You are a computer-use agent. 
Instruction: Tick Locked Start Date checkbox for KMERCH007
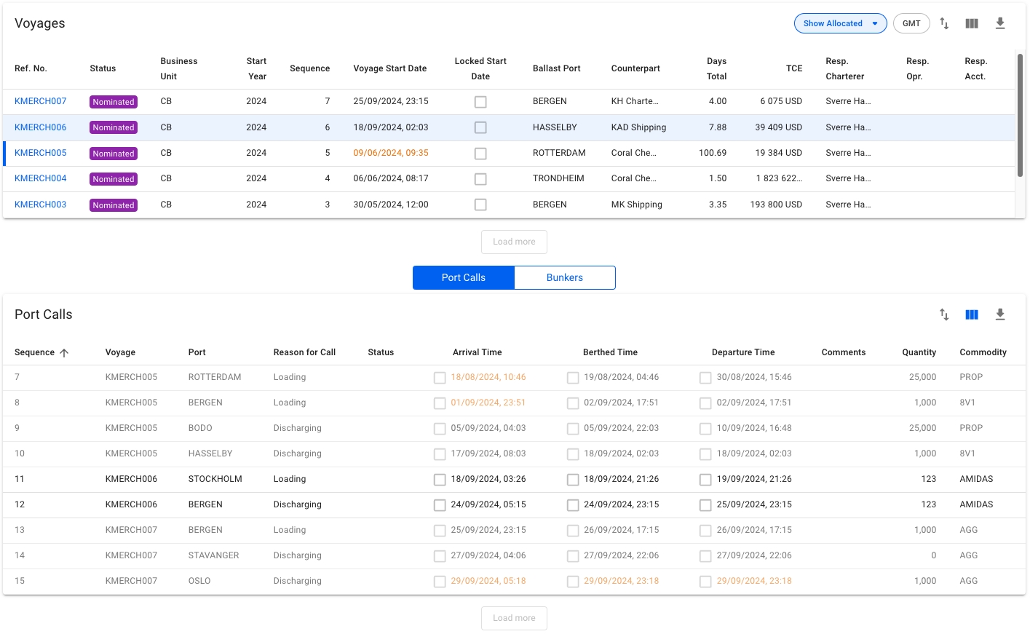480,102
